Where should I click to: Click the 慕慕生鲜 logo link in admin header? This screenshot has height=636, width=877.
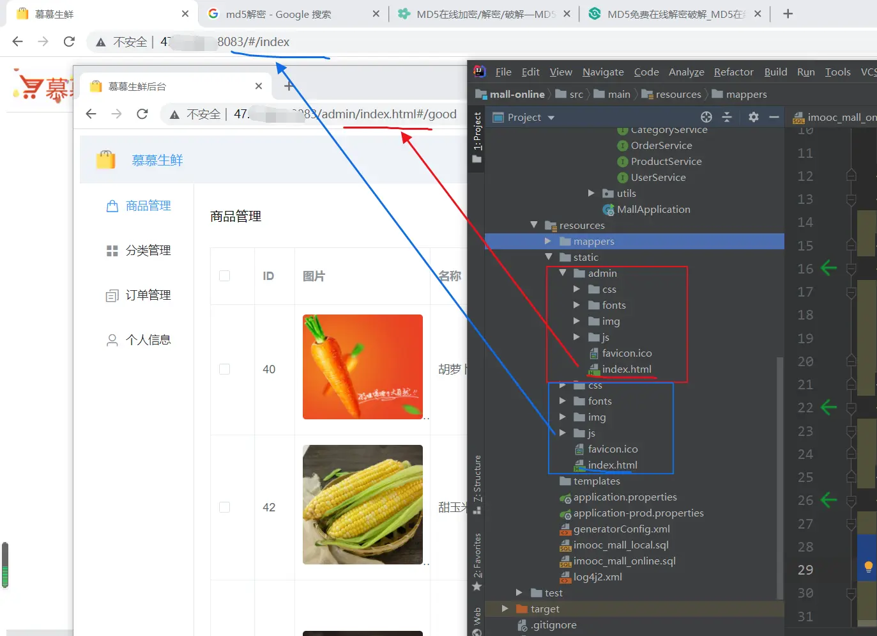(157, 160)
